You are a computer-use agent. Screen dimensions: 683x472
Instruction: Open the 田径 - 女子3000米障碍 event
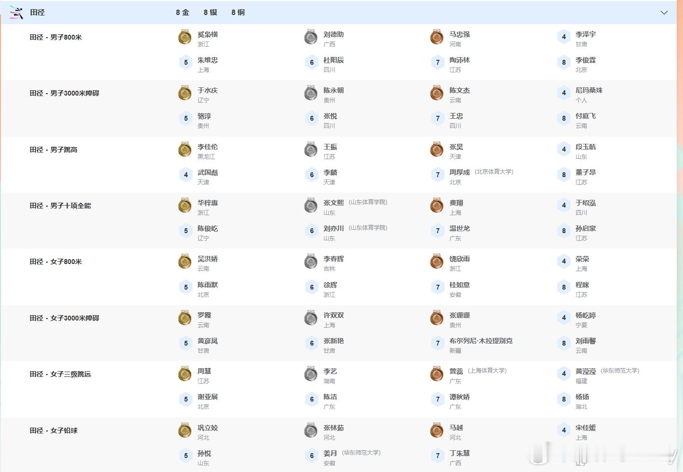pos(65,318)
